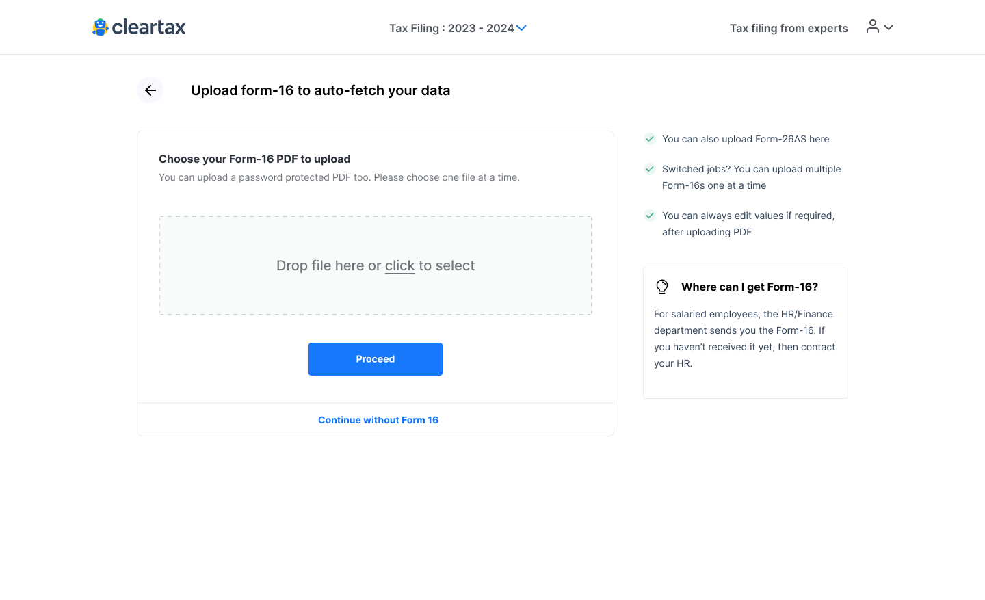
Task: Click the password protected PDF hint text
Action: pos(339,177)
